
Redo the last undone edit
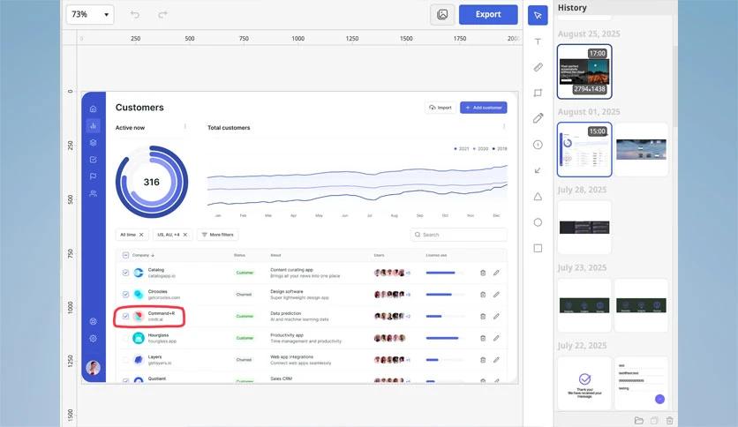162,15
